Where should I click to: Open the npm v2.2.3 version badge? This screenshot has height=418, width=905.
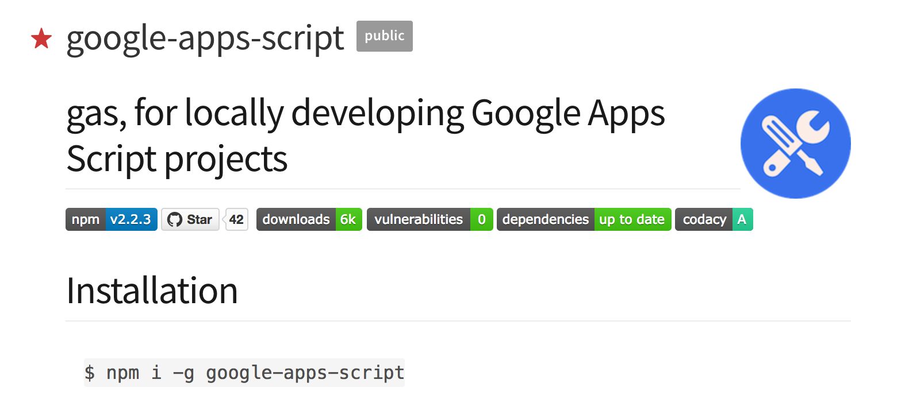(112, 219)
